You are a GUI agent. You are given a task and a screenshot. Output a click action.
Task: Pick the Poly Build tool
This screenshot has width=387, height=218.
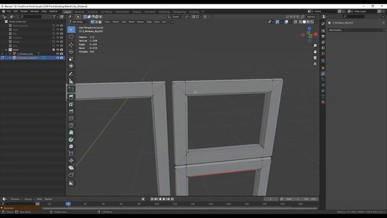point(71,133)
